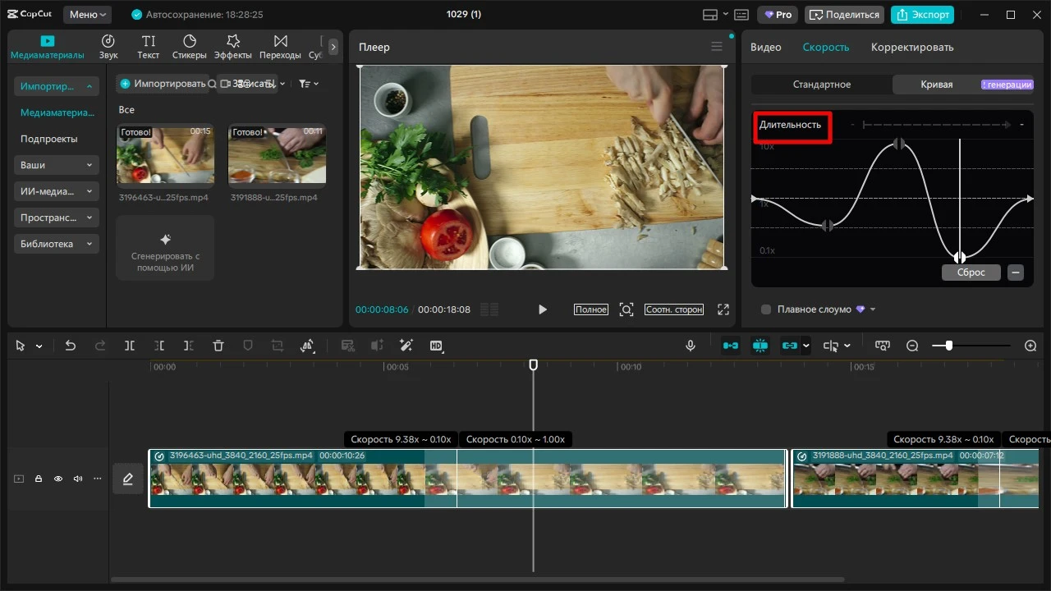Click the split clip tool icon
The image size is (1051, 591).
130,346
